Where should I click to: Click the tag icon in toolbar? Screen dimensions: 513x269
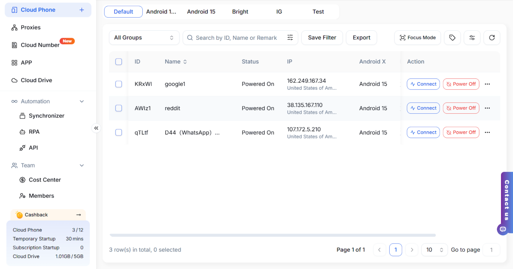[x=452, y=38]
